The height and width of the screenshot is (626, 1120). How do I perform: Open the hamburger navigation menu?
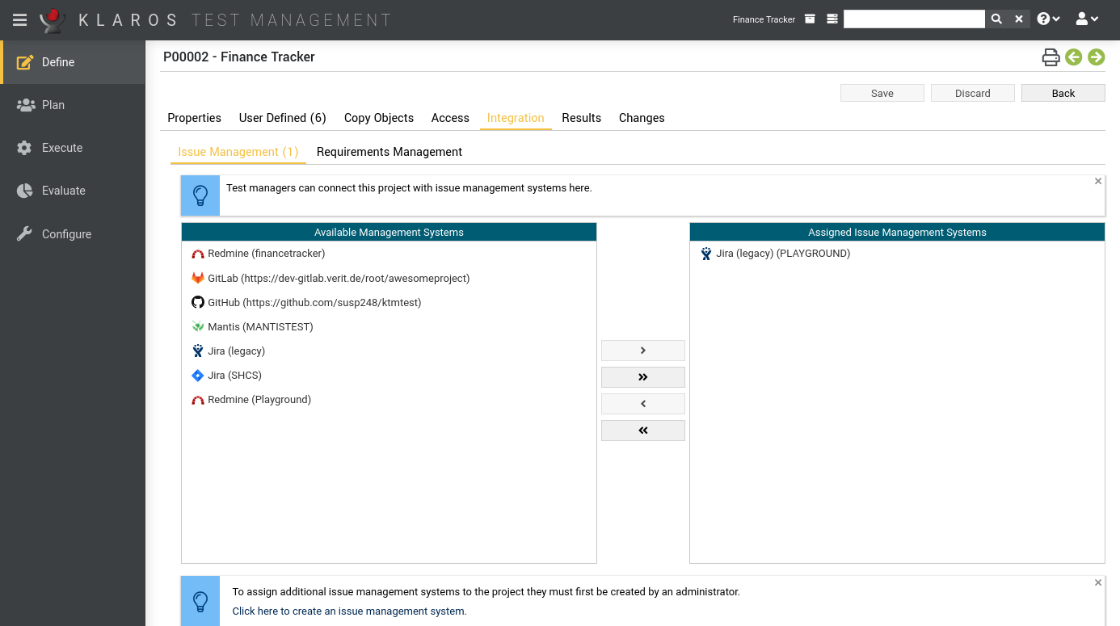coord(19,19)
